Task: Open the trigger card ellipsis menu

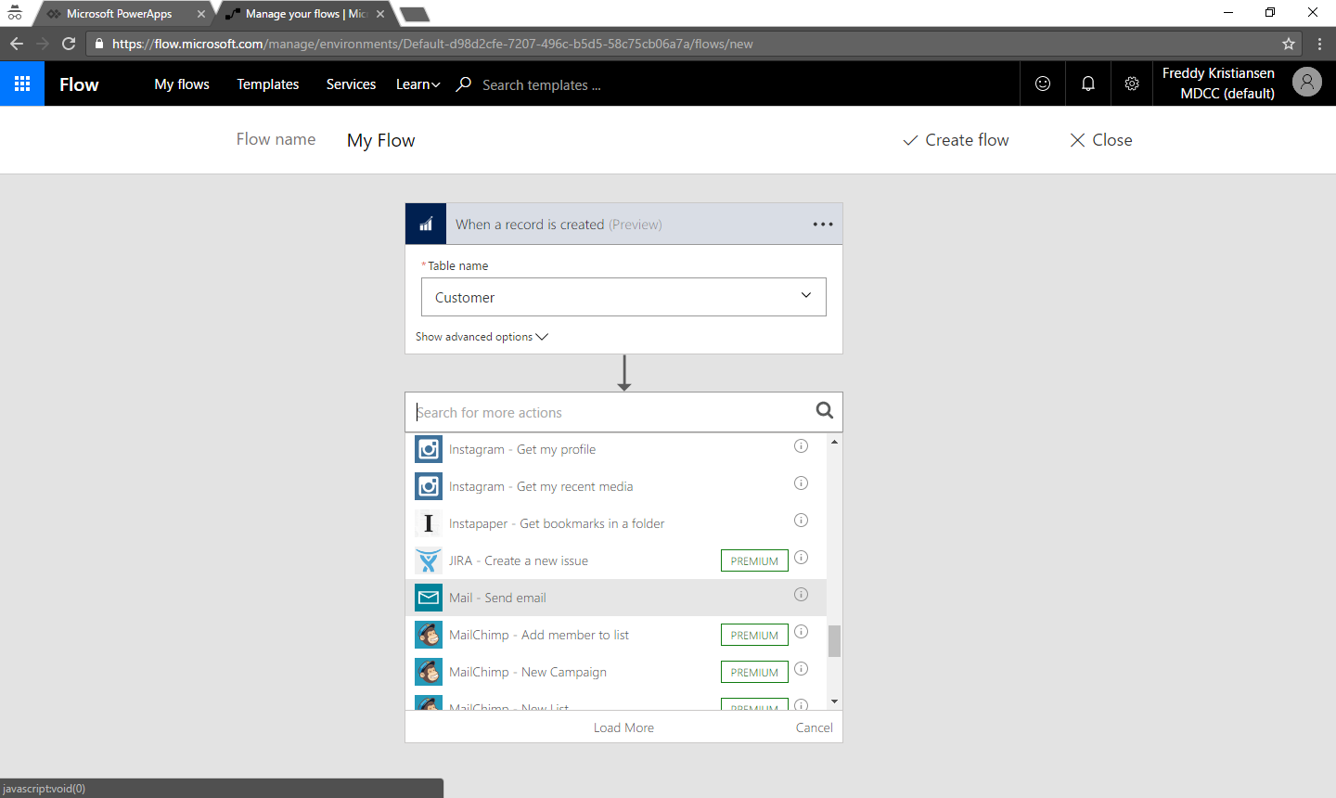Action: pos(822,225)
